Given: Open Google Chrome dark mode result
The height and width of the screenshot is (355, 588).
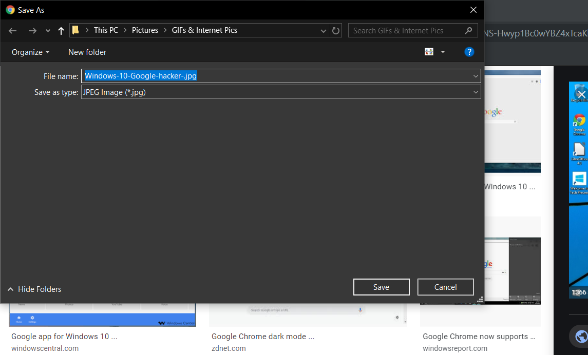Looking at the screenshot, I should 263,337.
